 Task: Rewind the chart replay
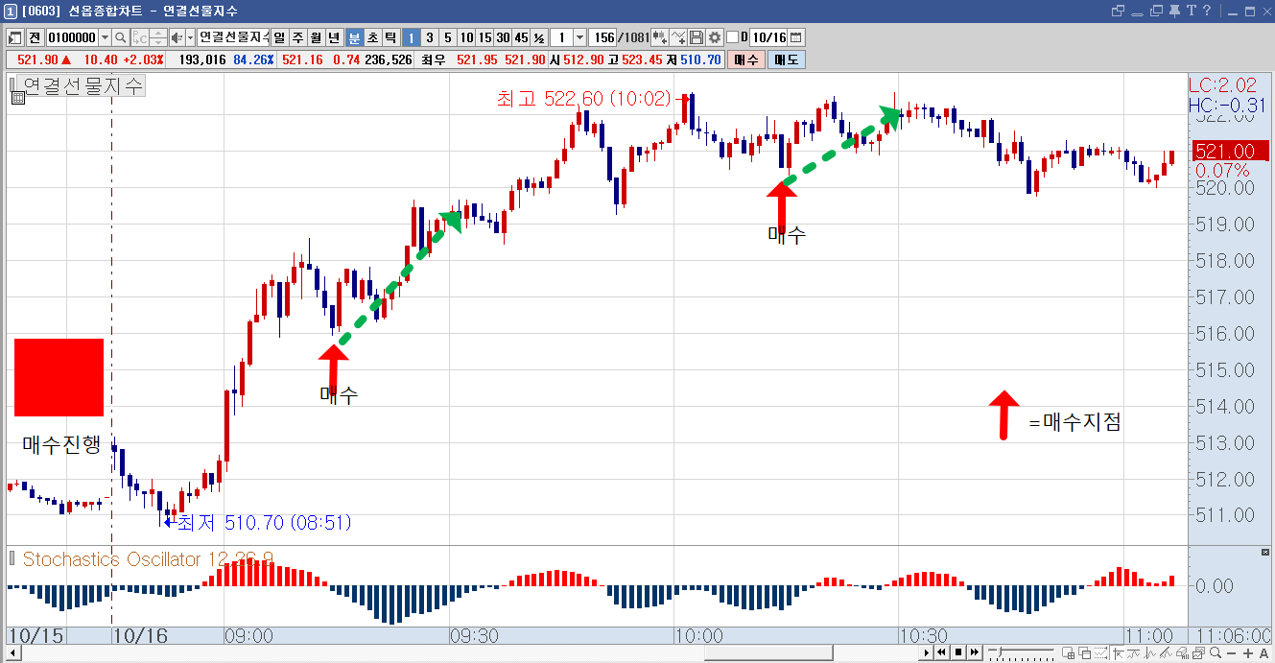942,652
